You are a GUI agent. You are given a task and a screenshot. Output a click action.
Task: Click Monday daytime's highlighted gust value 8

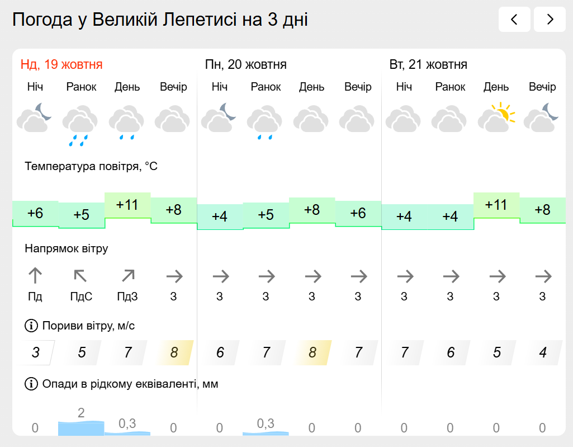coord(312,352)
